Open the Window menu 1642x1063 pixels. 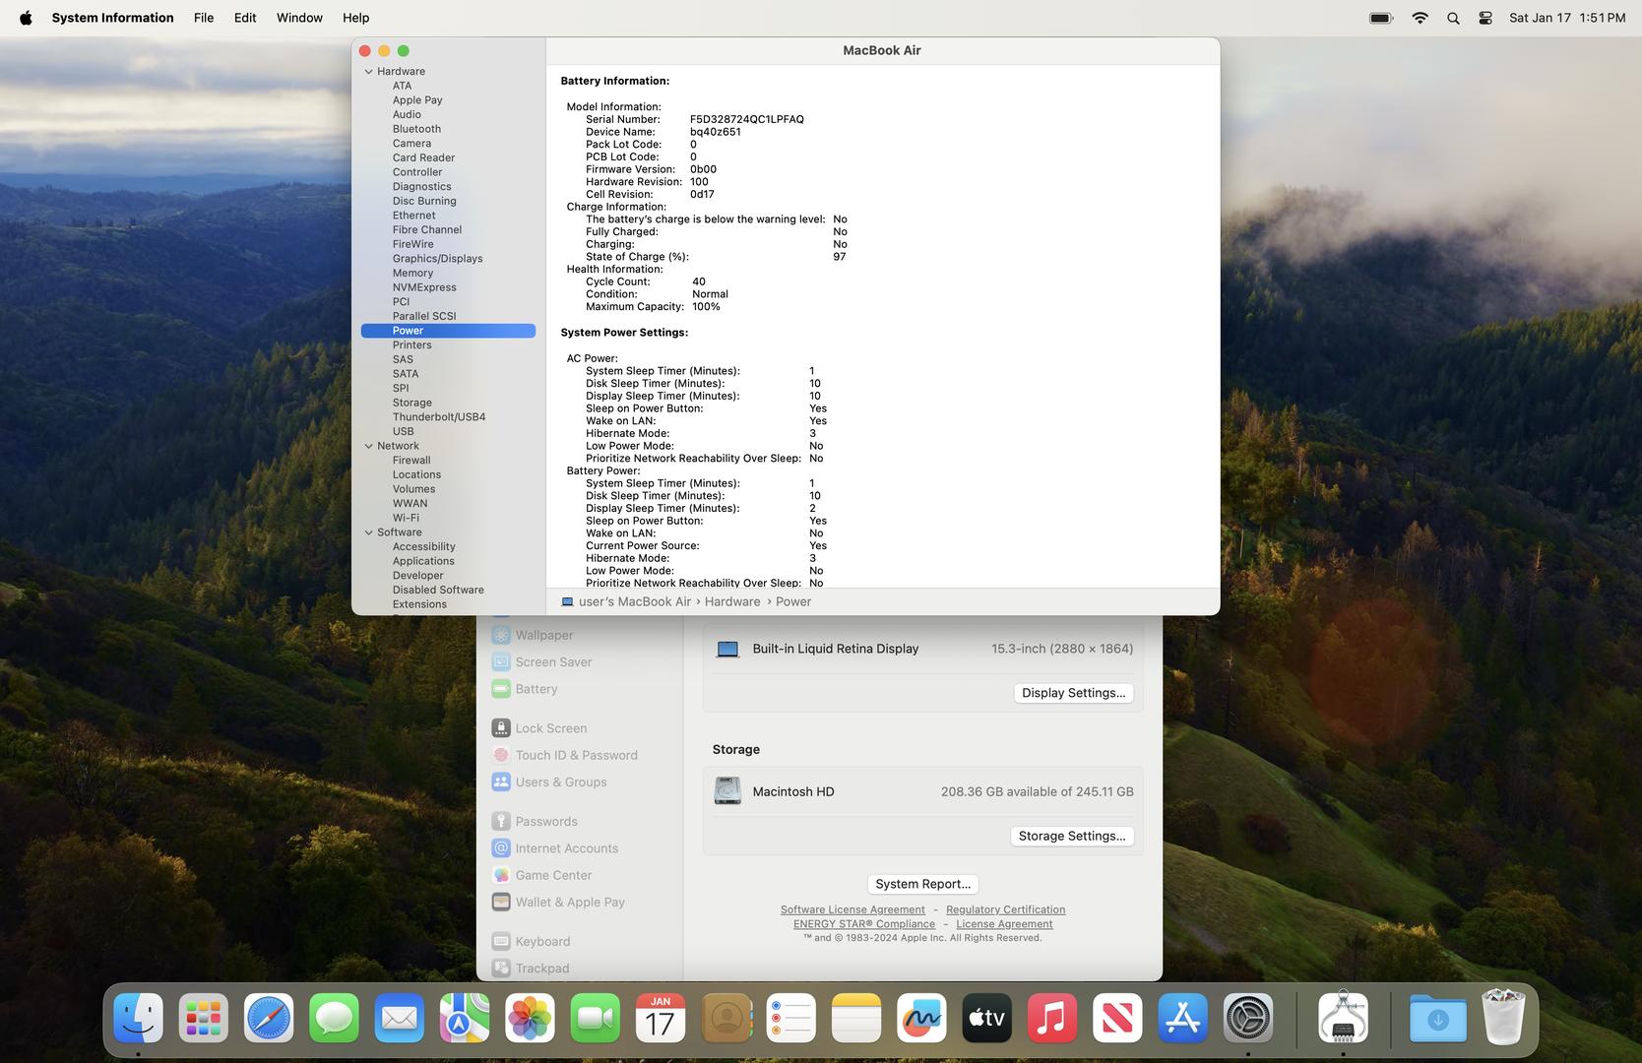(299, 18)
